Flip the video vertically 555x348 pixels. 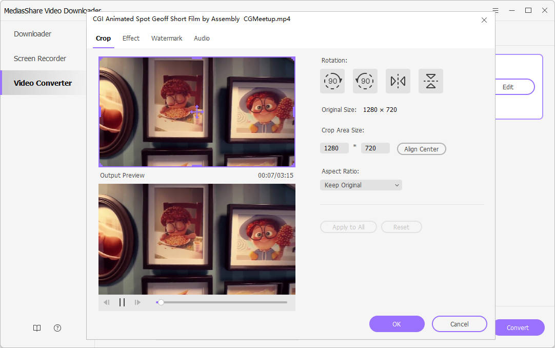431,81
